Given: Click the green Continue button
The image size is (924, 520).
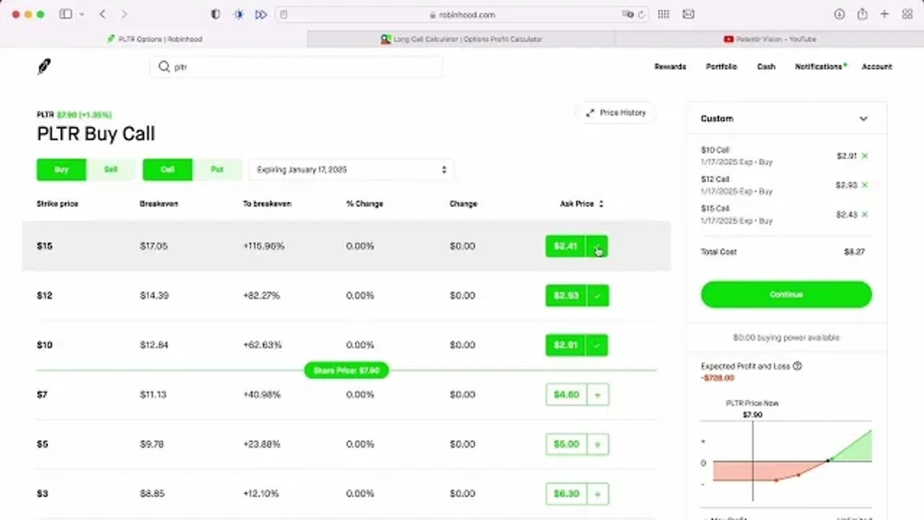Looking at the screenshot, I should click(x=786, y=295).
